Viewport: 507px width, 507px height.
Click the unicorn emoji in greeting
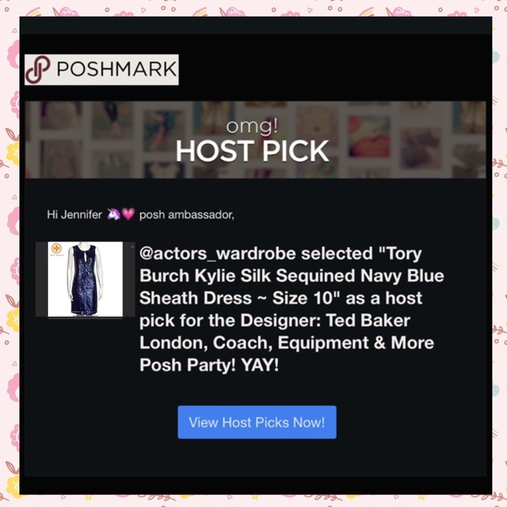tap(114, 214)
